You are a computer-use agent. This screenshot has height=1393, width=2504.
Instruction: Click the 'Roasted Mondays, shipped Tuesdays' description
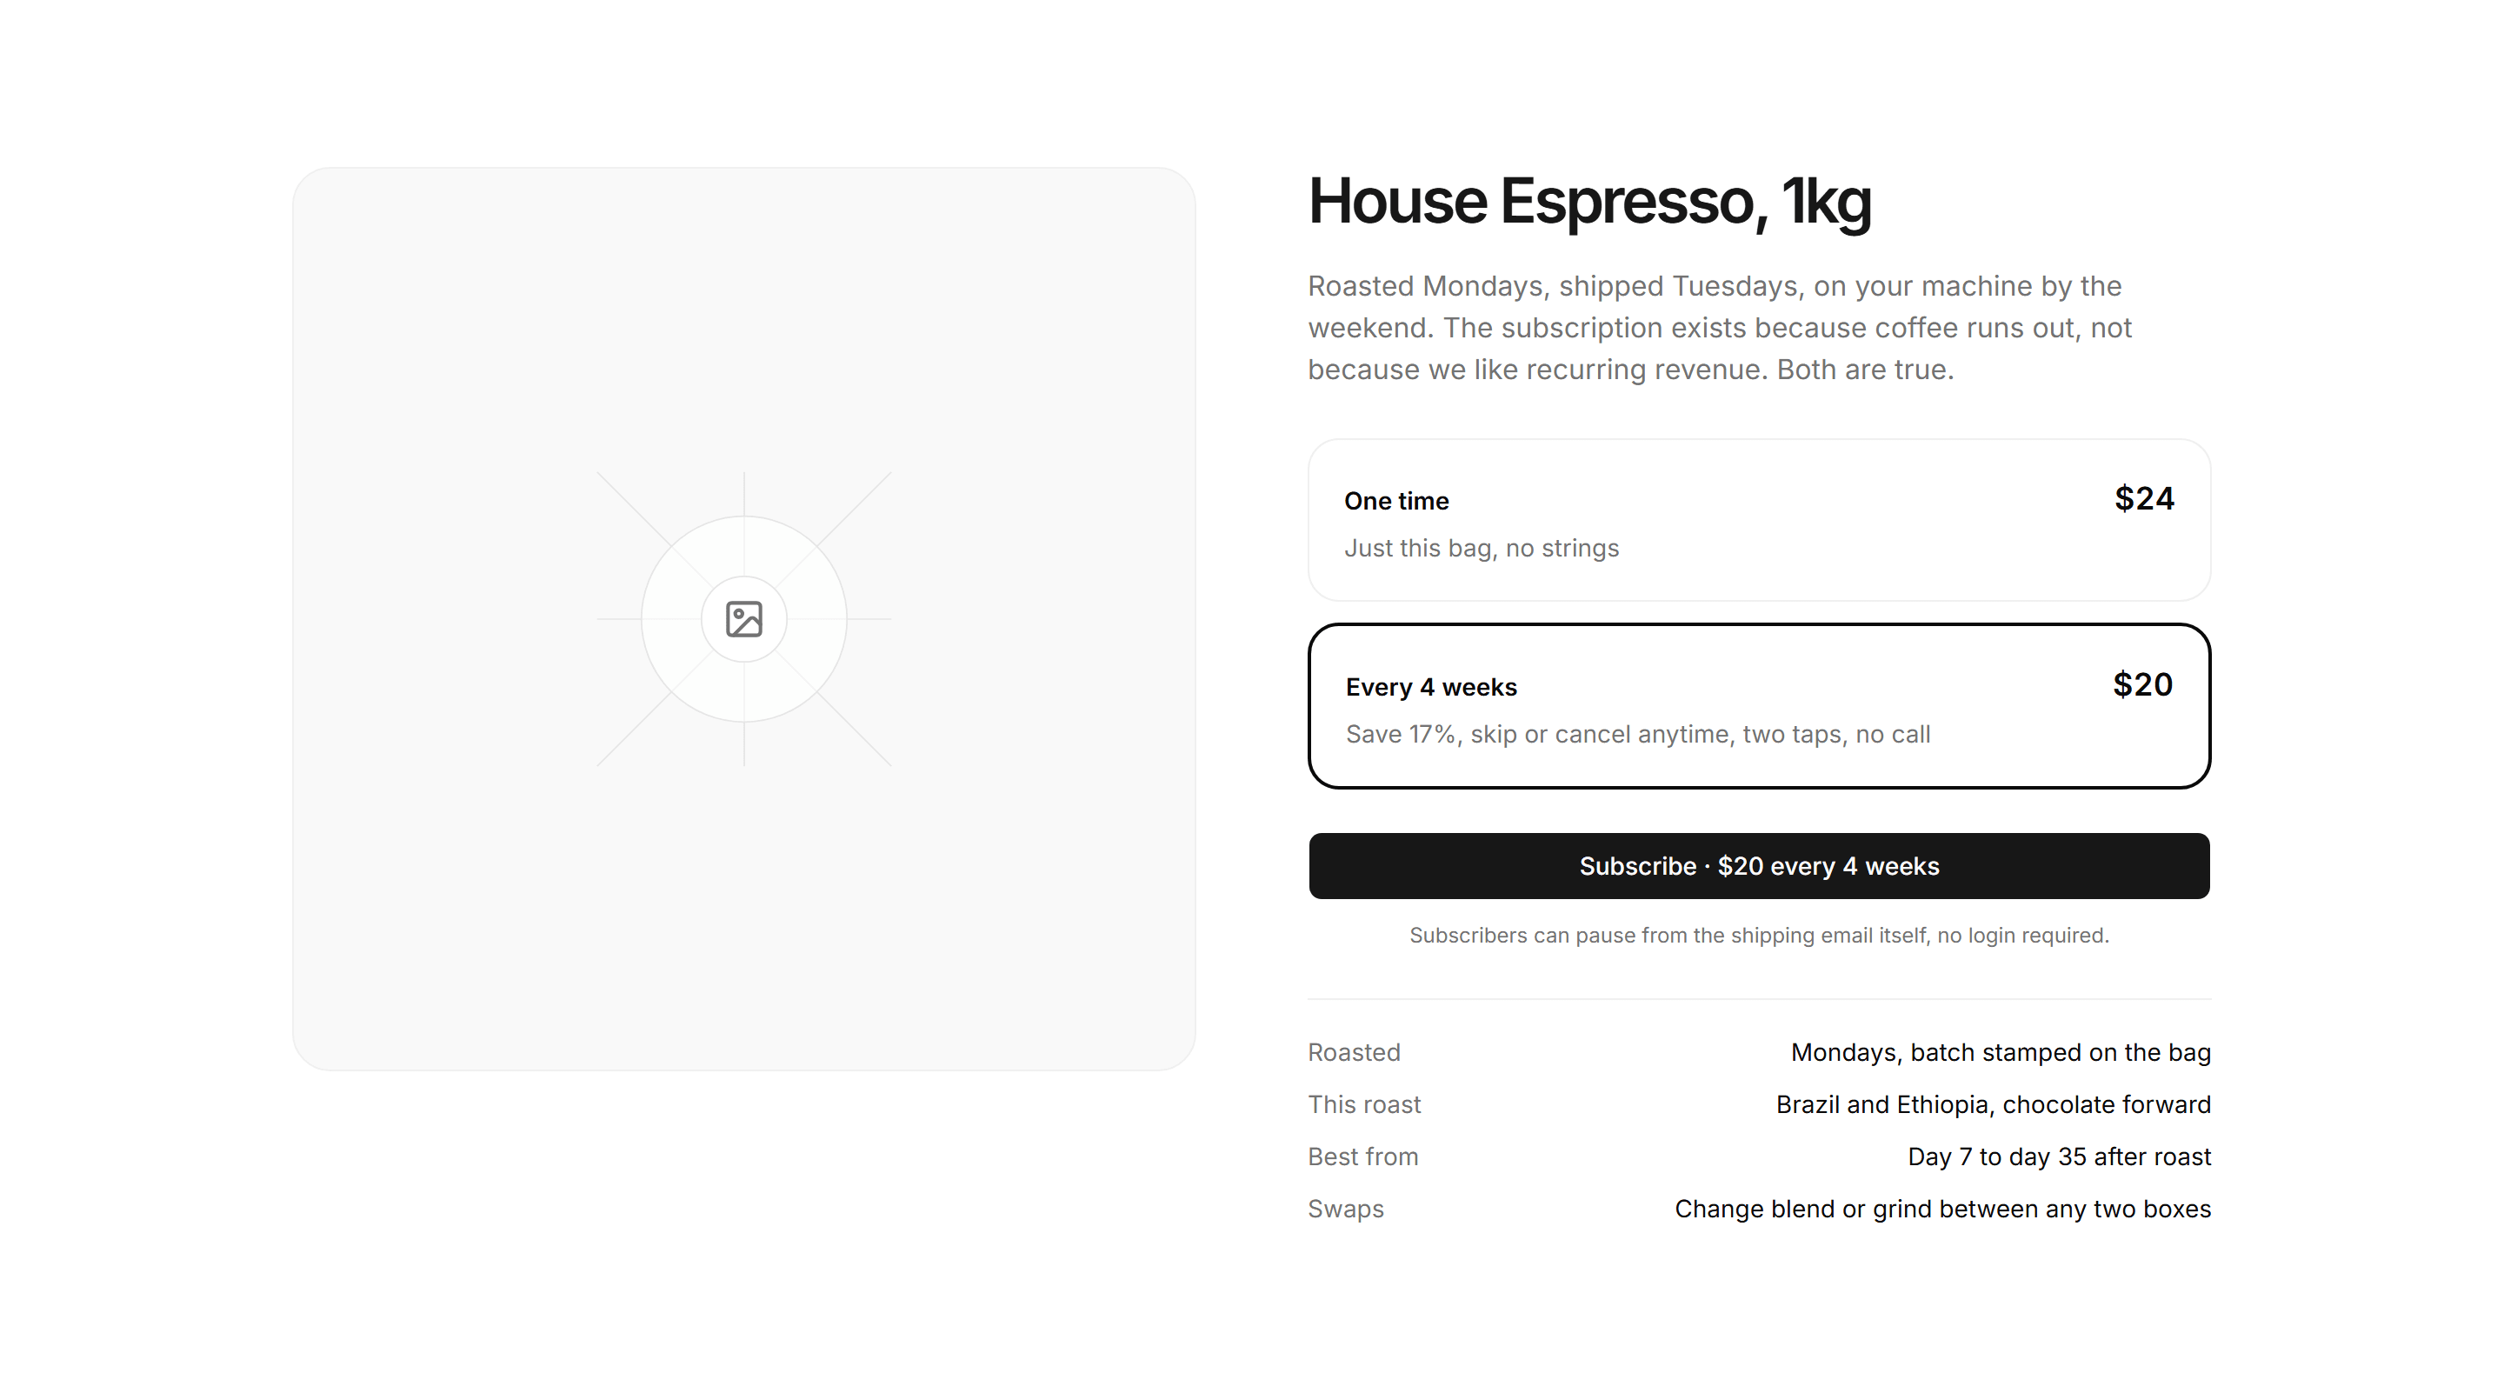[1720, 328]
